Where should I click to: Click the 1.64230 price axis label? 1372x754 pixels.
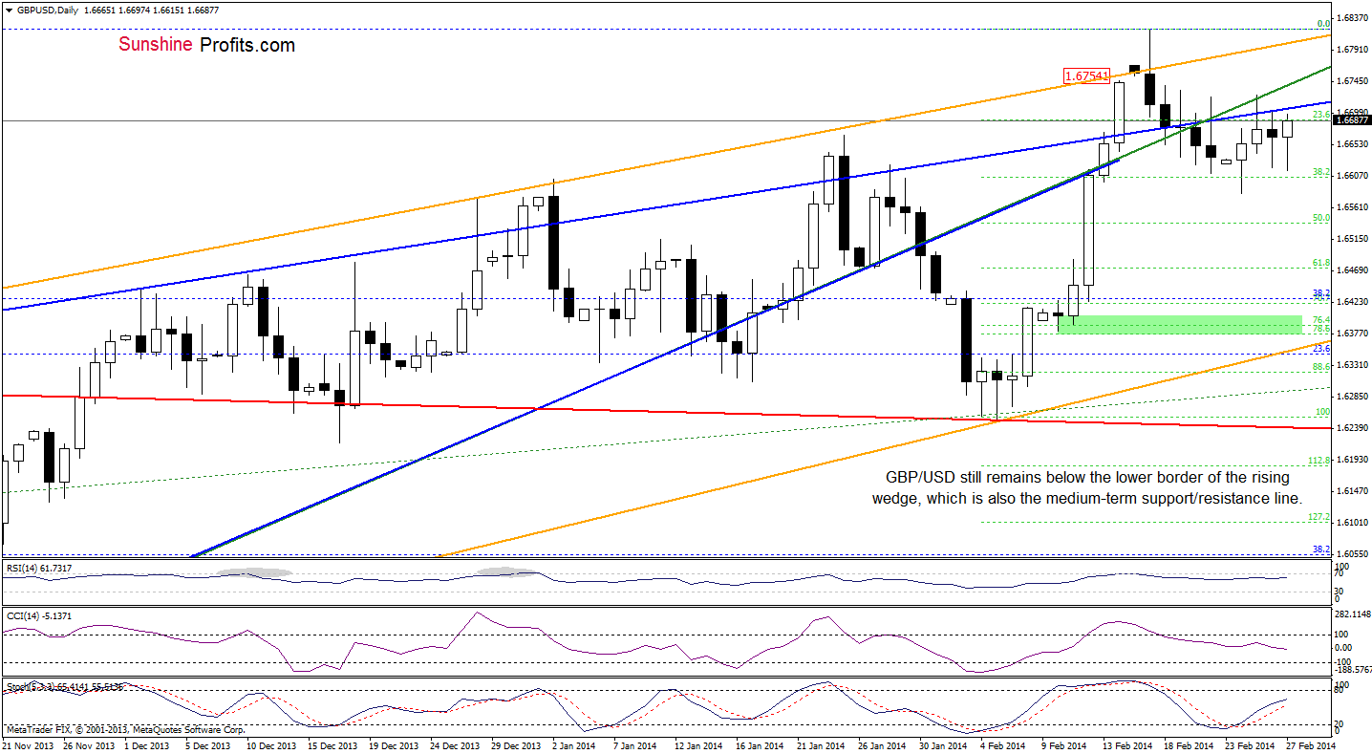pyautogui.click(x=1353, y=302)
